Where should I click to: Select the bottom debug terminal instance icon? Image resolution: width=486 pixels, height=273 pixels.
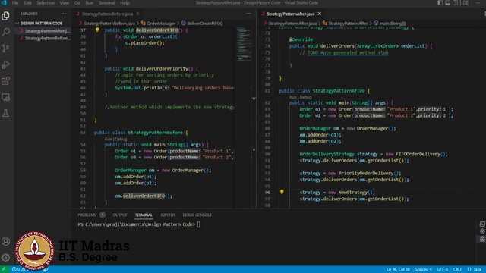coord(482,239)
